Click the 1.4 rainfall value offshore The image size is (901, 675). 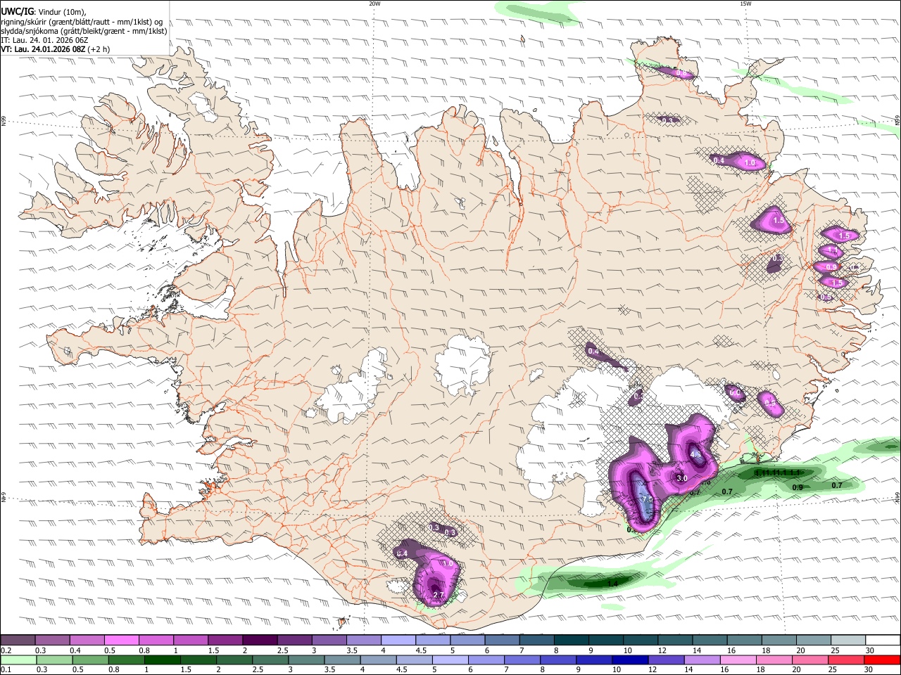[x=612, y=584]
